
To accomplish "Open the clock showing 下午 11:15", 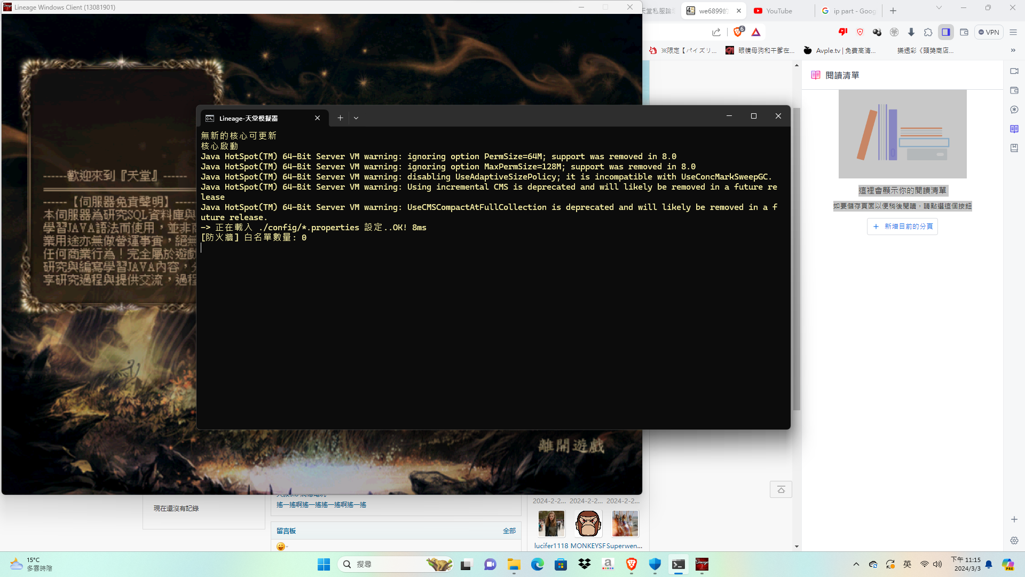I will pyautogui.click(x=966, y=564).
